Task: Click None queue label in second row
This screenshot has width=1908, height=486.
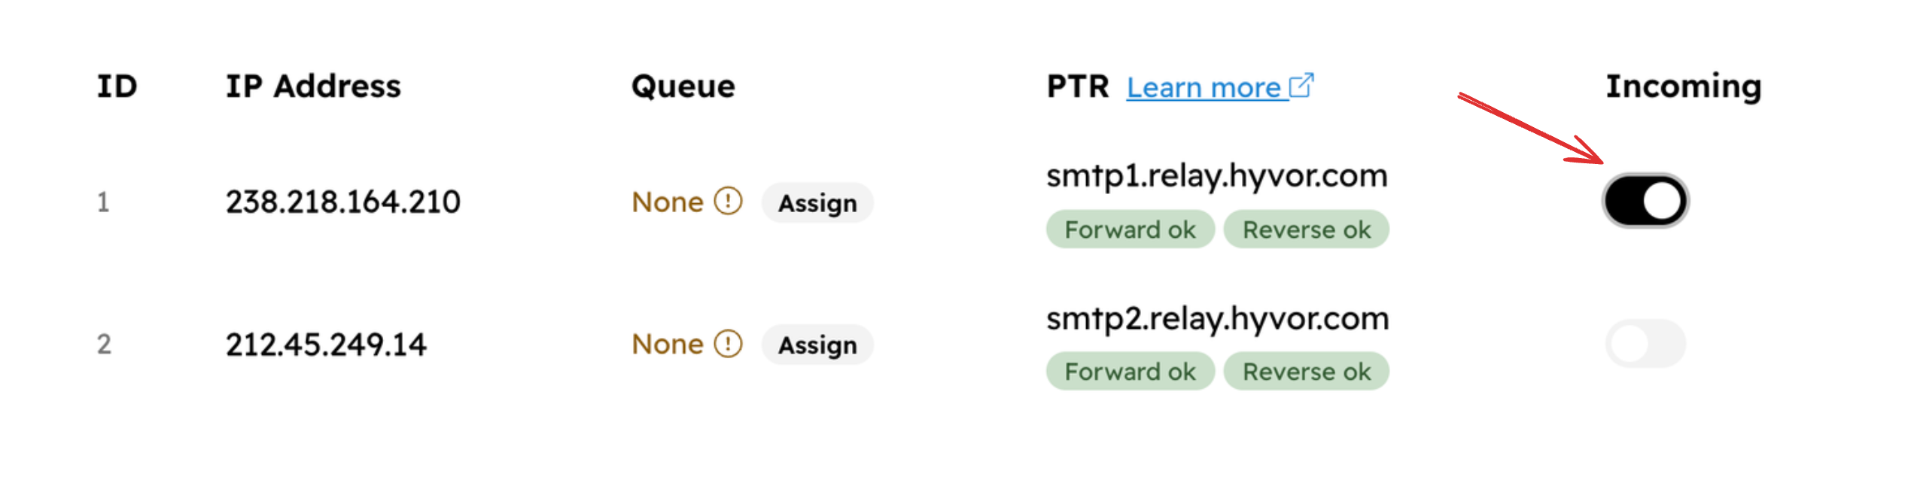Action: point(668,344)
